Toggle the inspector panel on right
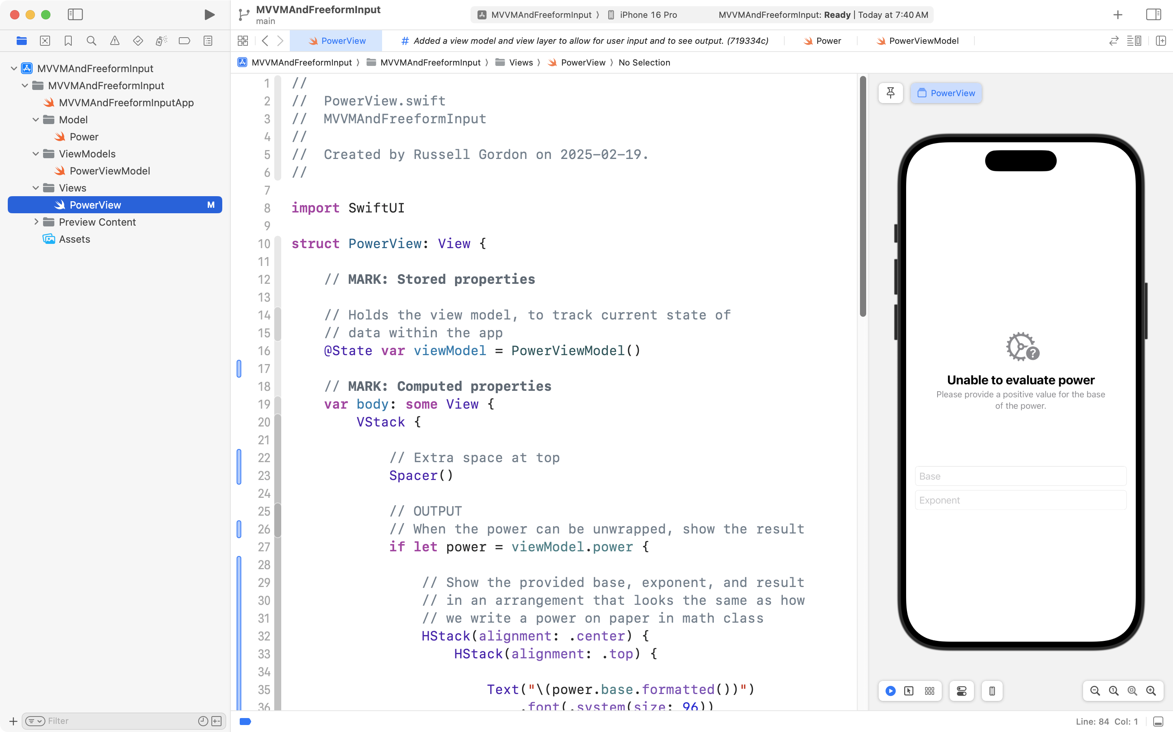Viewport: 1173px width, 732px height. [1153, 14]
